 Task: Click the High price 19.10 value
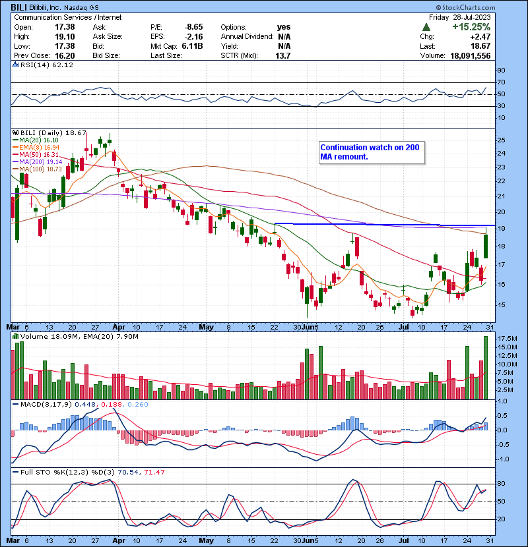(x=65, y=37)
